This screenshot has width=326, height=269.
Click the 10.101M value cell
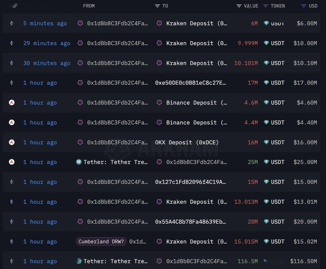tap(246, 63)
